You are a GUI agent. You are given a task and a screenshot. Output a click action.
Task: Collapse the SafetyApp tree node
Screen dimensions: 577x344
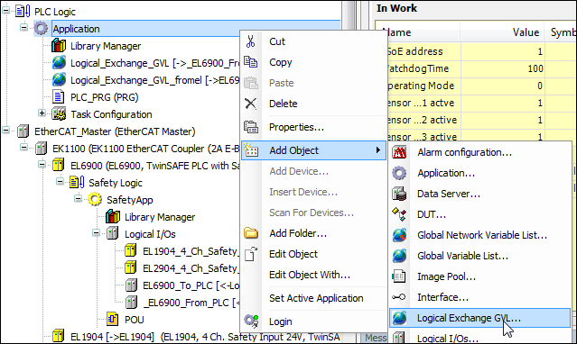78,199
